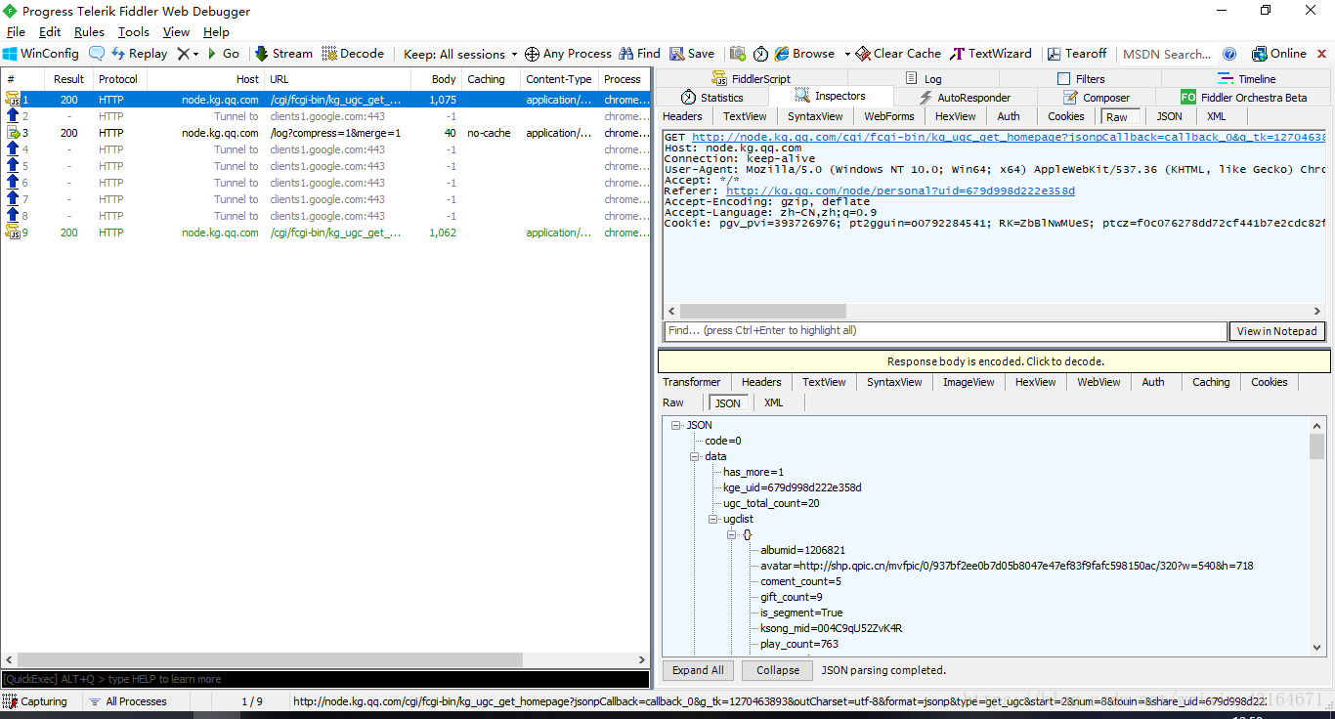Click the timer stopwatch icon

760,54
